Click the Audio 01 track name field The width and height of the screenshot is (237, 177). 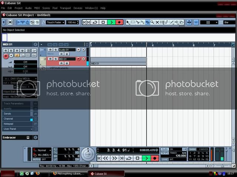(67, 50)
